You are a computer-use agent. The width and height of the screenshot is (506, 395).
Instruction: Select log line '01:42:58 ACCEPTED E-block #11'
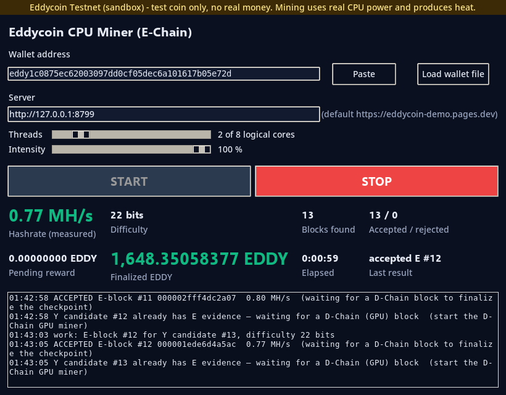(251, 302)
